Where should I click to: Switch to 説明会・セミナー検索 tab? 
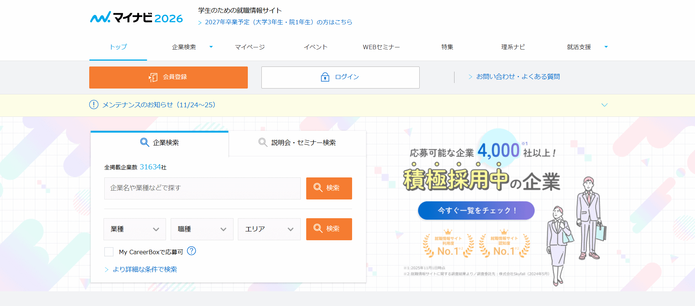click(297, 144)
